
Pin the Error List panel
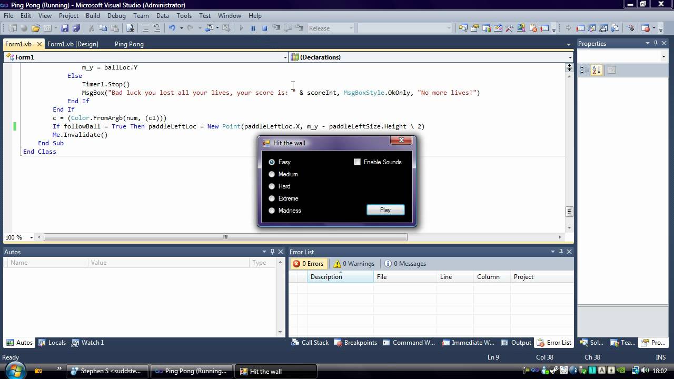point(561,252)
